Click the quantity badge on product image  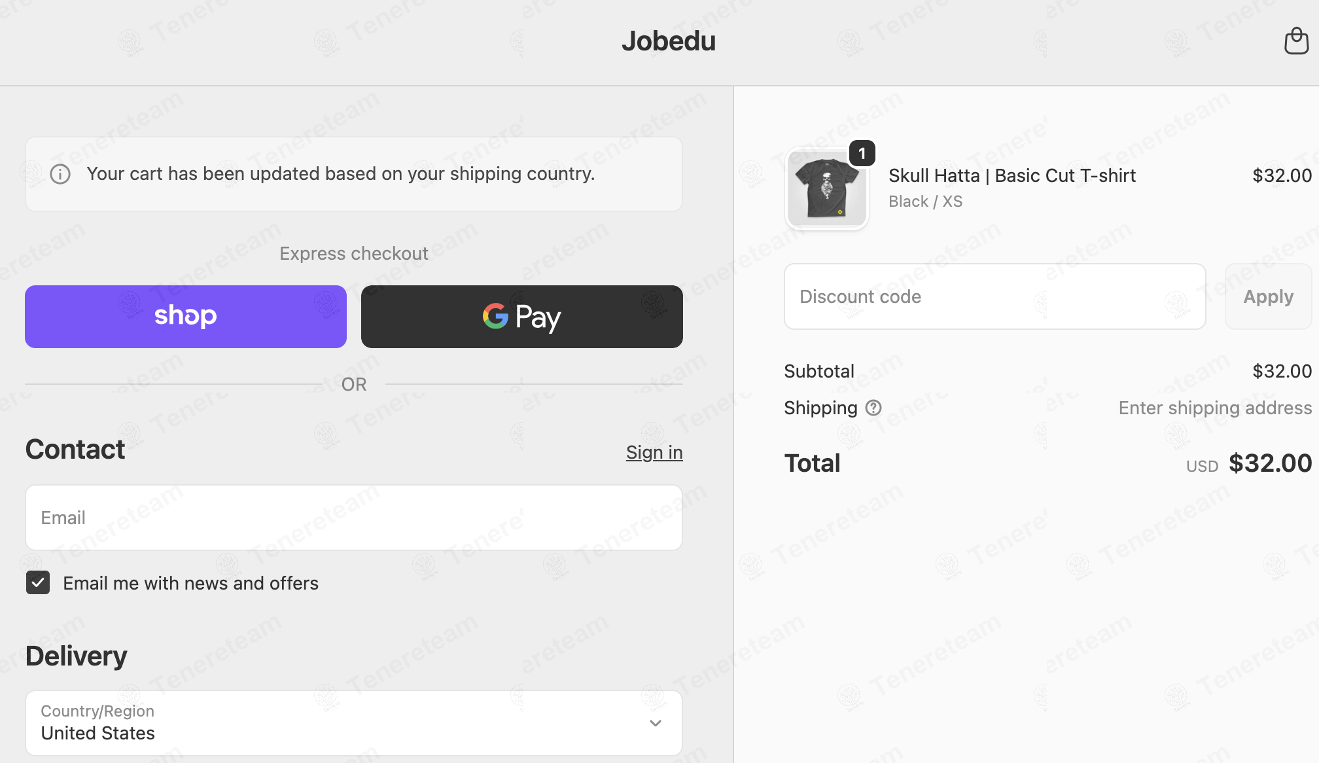[x=862, y=154]
